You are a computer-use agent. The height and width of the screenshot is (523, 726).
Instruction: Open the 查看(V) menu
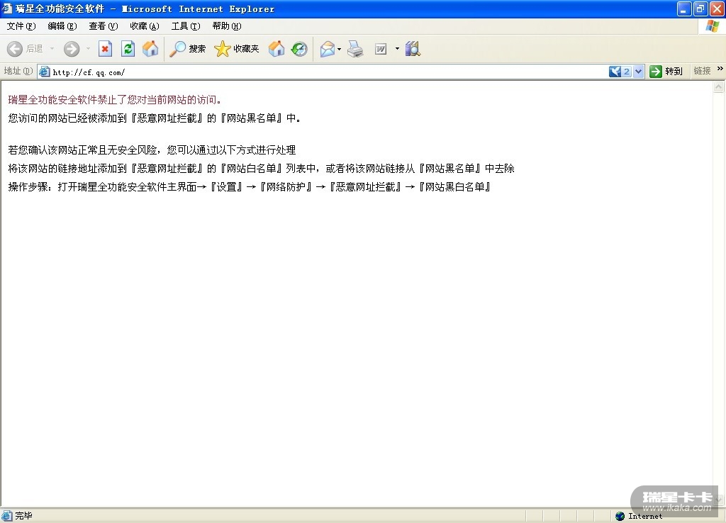click(104, 26)
